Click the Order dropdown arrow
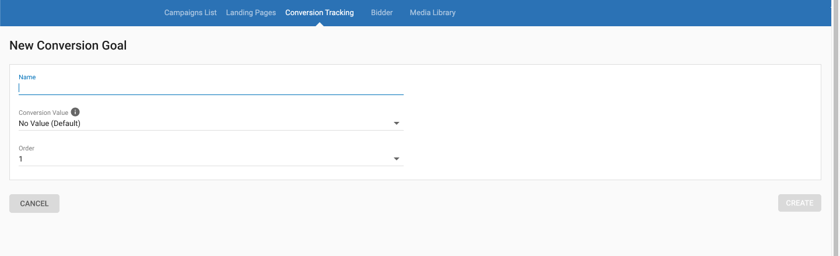Screen dimensions: 840x256 point(396,159)
